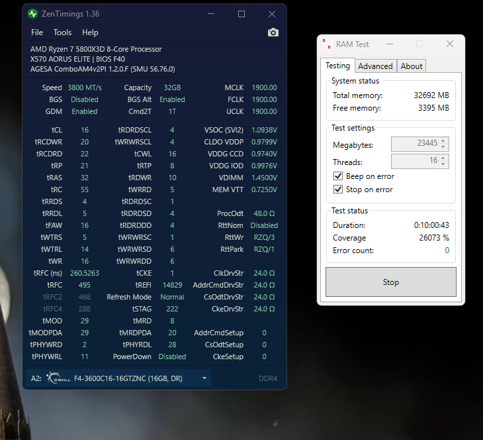Viewport: 483px width, 440px height.
Task: Decrease Megabytes value with down arrow
Action: click(443, 147)
